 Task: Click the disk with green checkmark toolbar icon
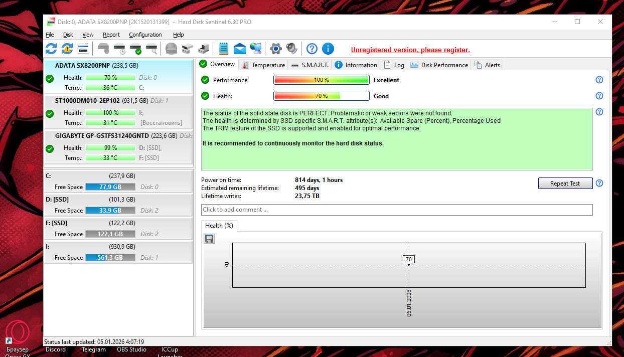[135, 49]
